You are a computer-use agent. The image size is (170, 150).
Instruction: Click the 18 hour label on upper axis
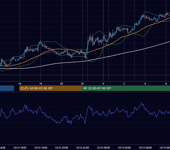40,84
